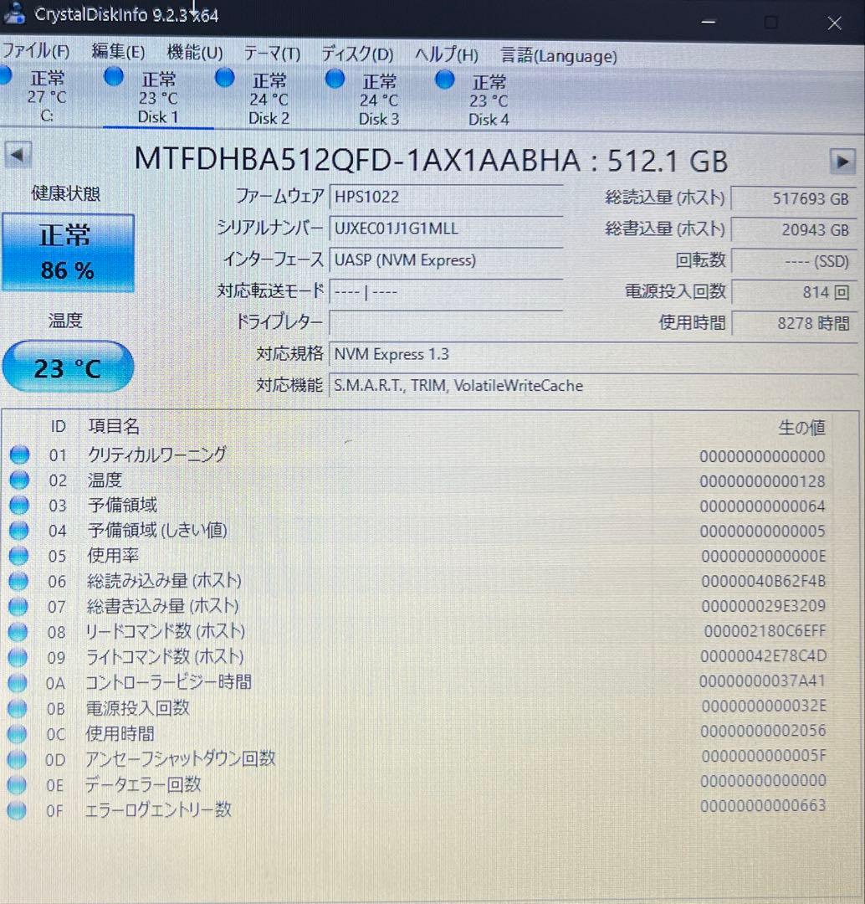Click the 23 °C temperature button

click(x=68, y=367)
